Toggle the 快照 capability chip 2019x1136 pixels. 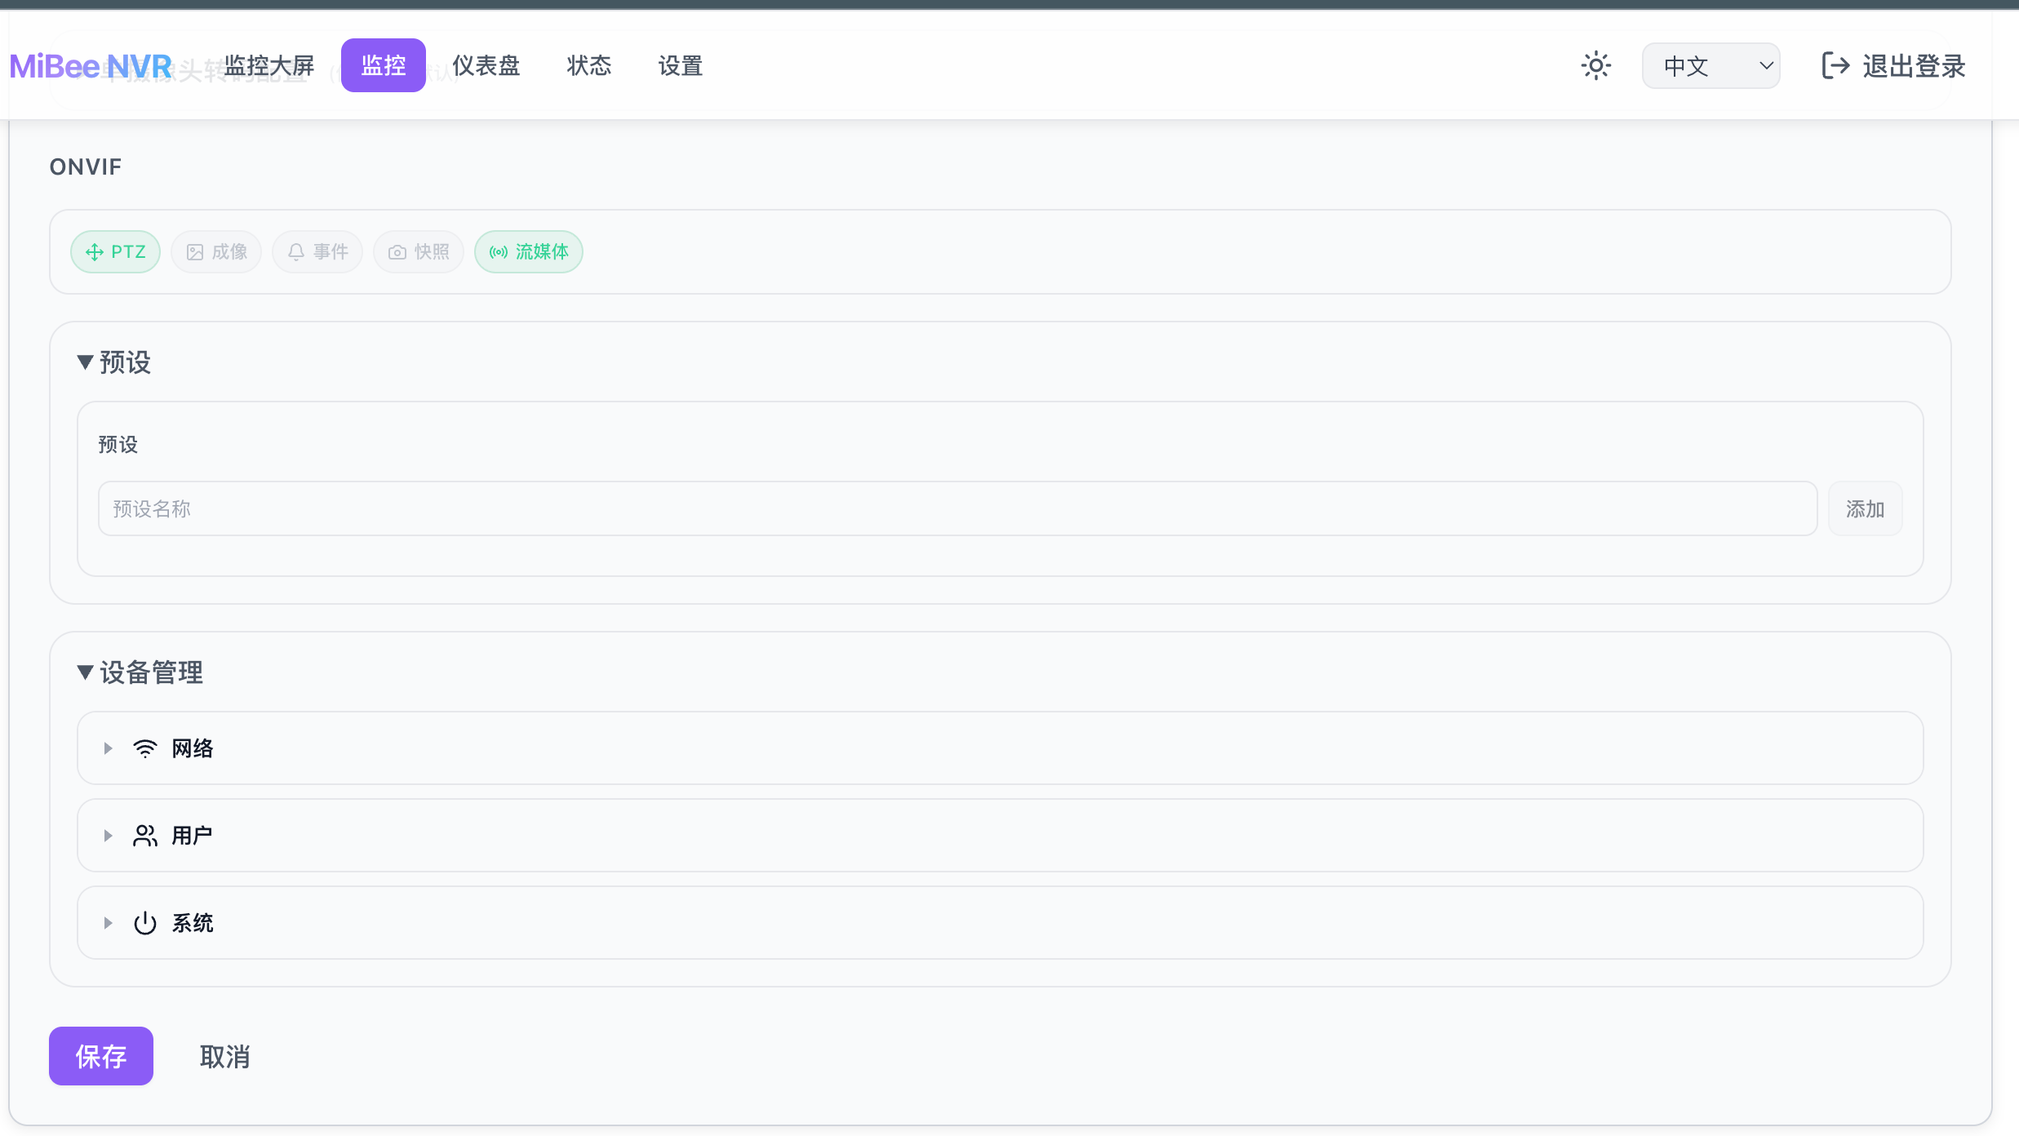[419, 251]
